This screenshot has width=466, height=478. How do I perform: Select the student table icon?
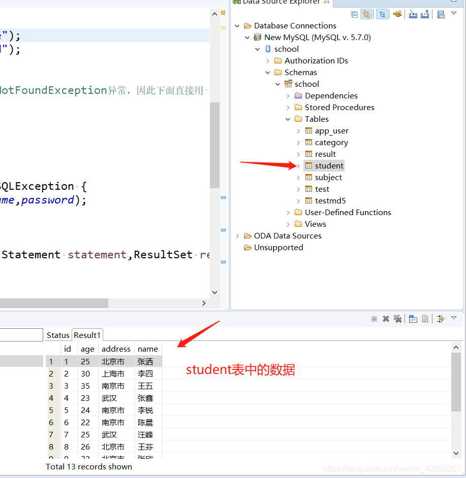(x=309, y=165)
